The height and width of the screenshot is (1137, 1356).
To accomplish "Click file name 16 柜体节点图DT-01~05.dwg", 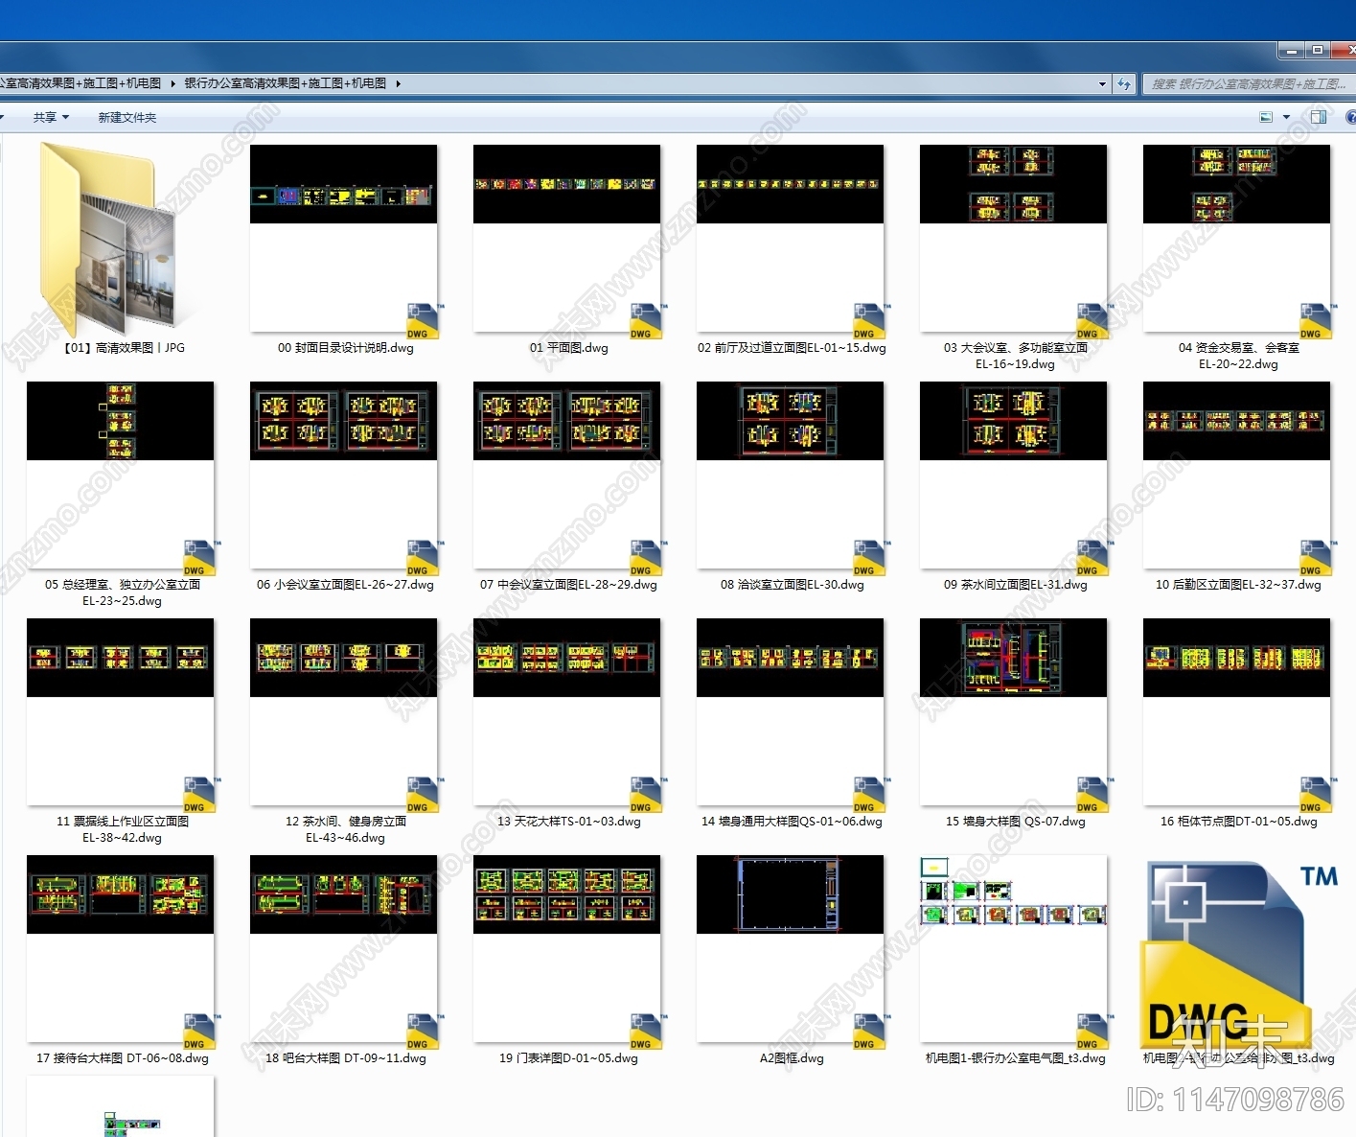I will point(1239,822).
